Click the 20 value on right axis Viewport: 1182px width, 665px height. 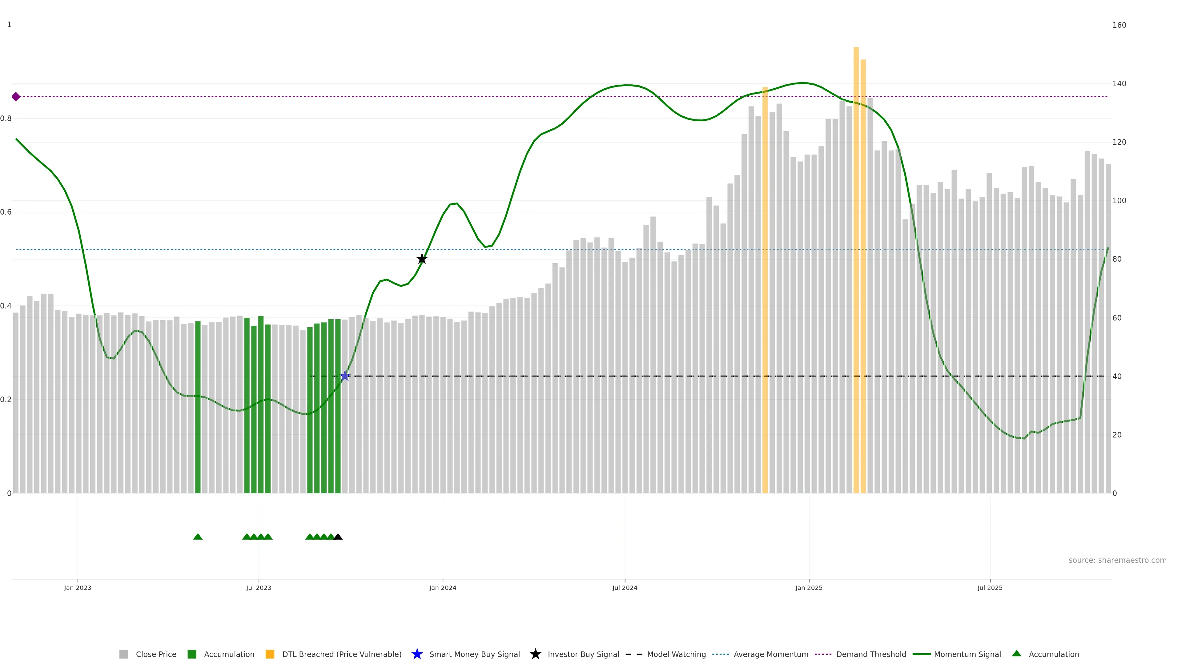[1117, 435]
